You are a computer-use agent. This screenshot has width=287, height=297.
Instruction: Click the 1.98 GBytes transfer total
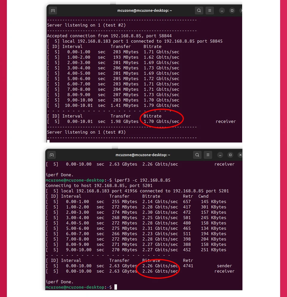point(124,122)
